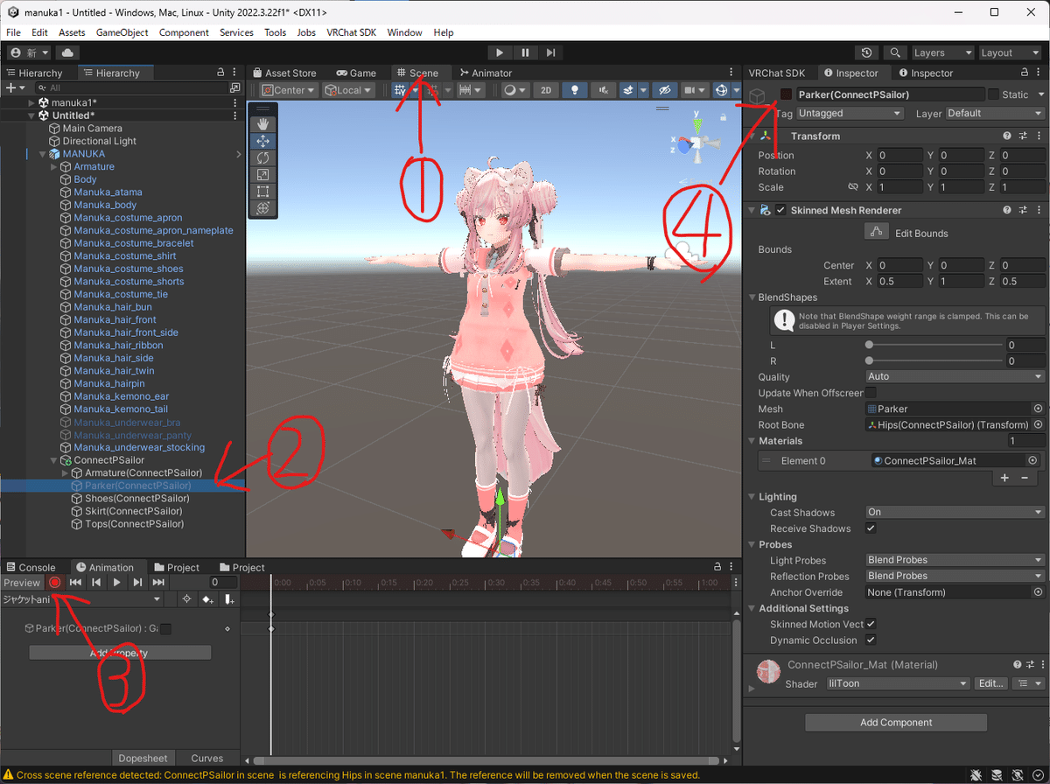This screenshot has width=1050, height=784.
Task: Open the Cast Shadows dropdown
Action: tap(955, 513)
